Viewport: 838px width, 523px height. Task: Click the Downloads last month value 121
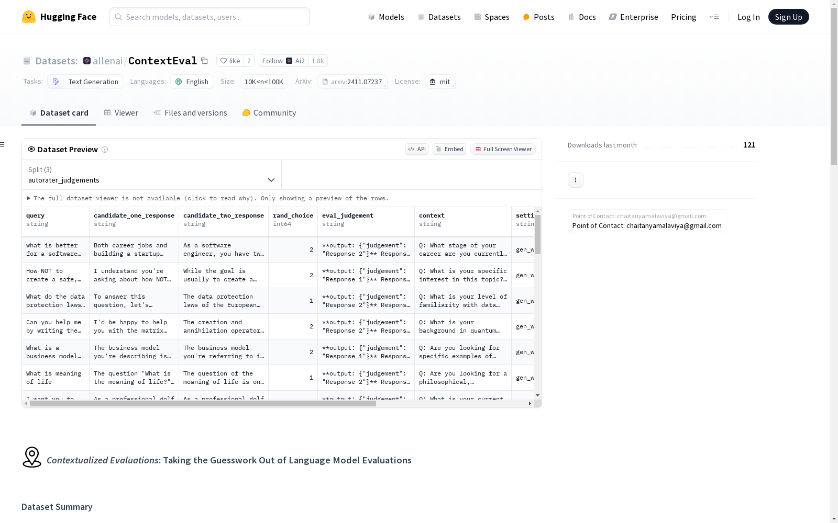pos(749,145)
